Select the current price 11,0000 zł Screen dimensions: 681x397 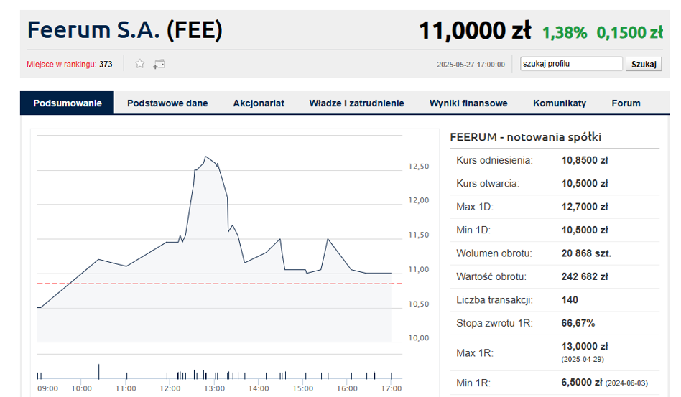pos(475,32)
